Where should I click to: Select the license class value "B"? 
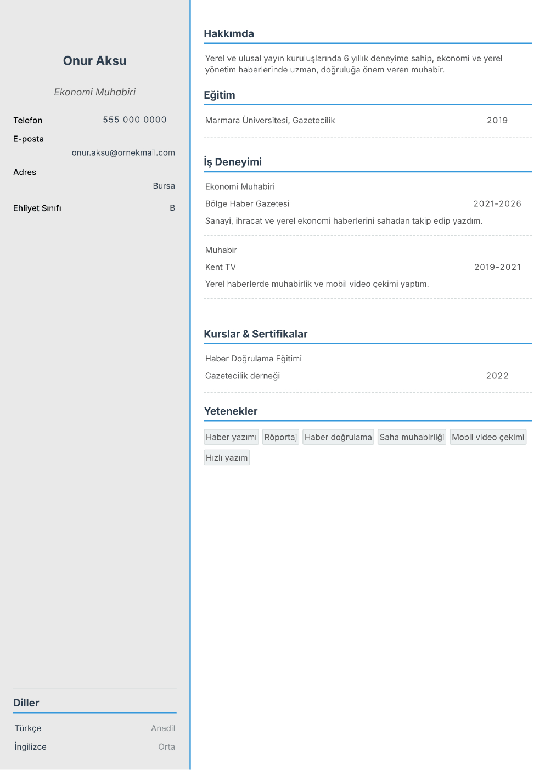coord(172,208)
